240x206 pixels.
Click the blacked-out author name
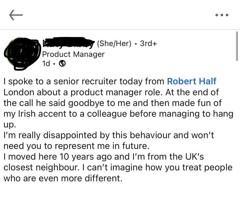68,43
